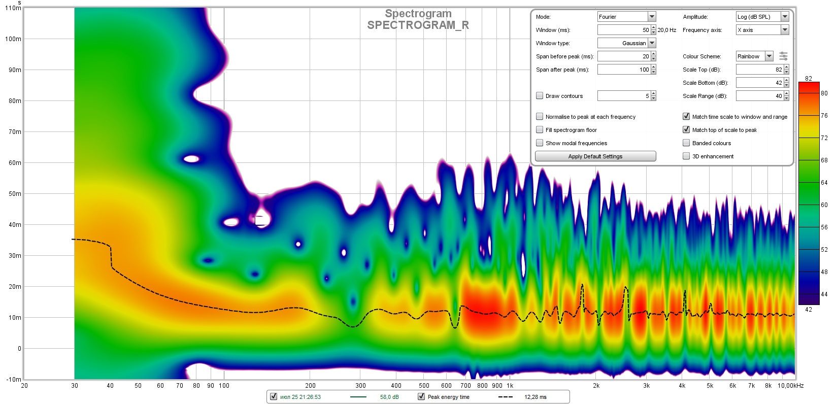
Task: Click the Span after peak field showing 100
Action: point(624,70)
